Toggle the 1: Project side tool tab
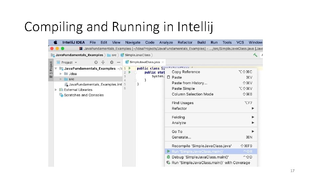 pyautogui.click(x=51, y=70)
